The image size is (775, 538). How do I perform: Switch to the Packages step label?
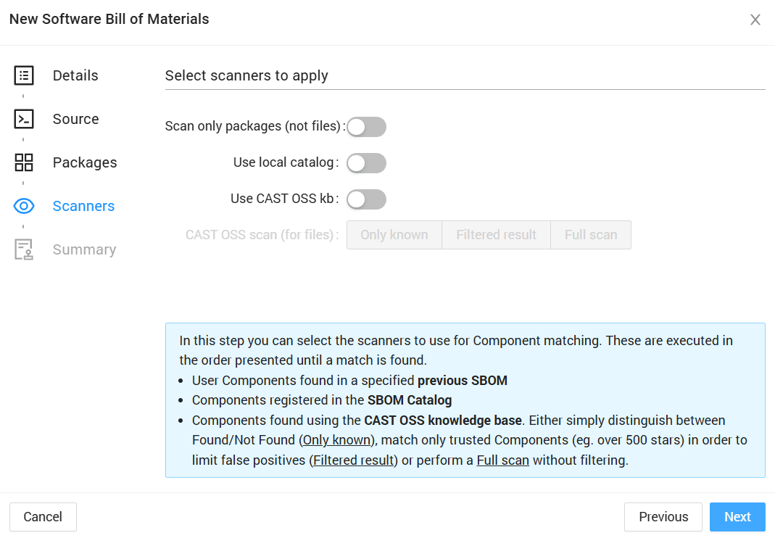pyautogui.click(x=85, y=162)
